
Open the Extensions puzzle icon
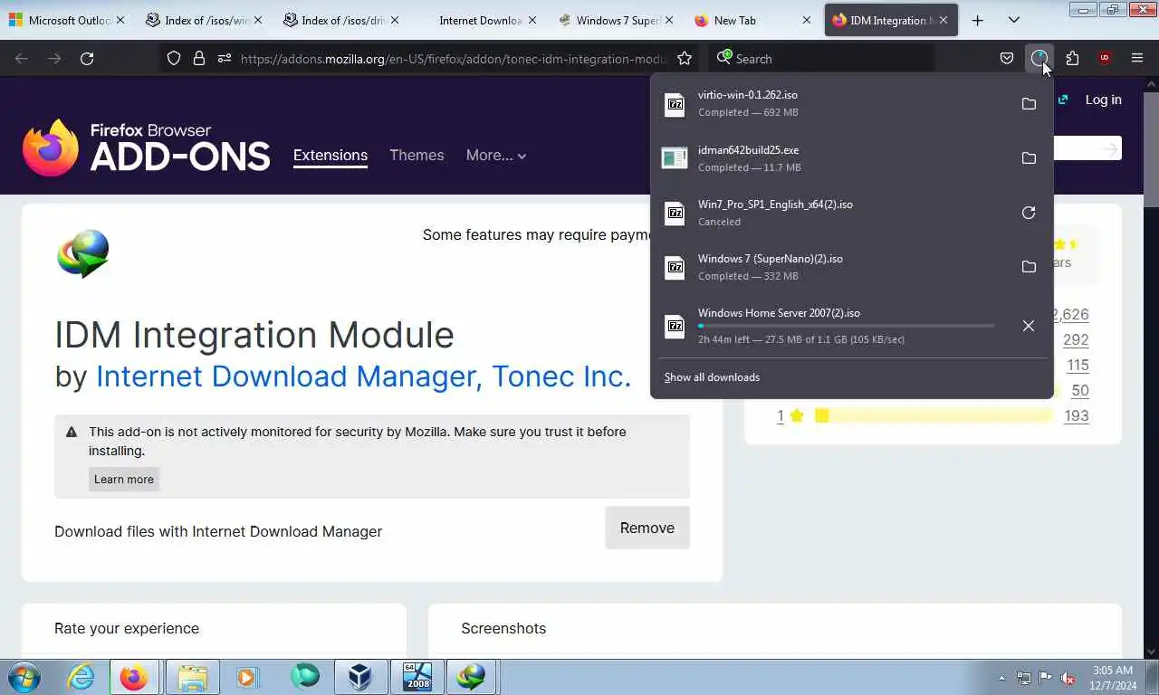click(x=1072, y=58)
